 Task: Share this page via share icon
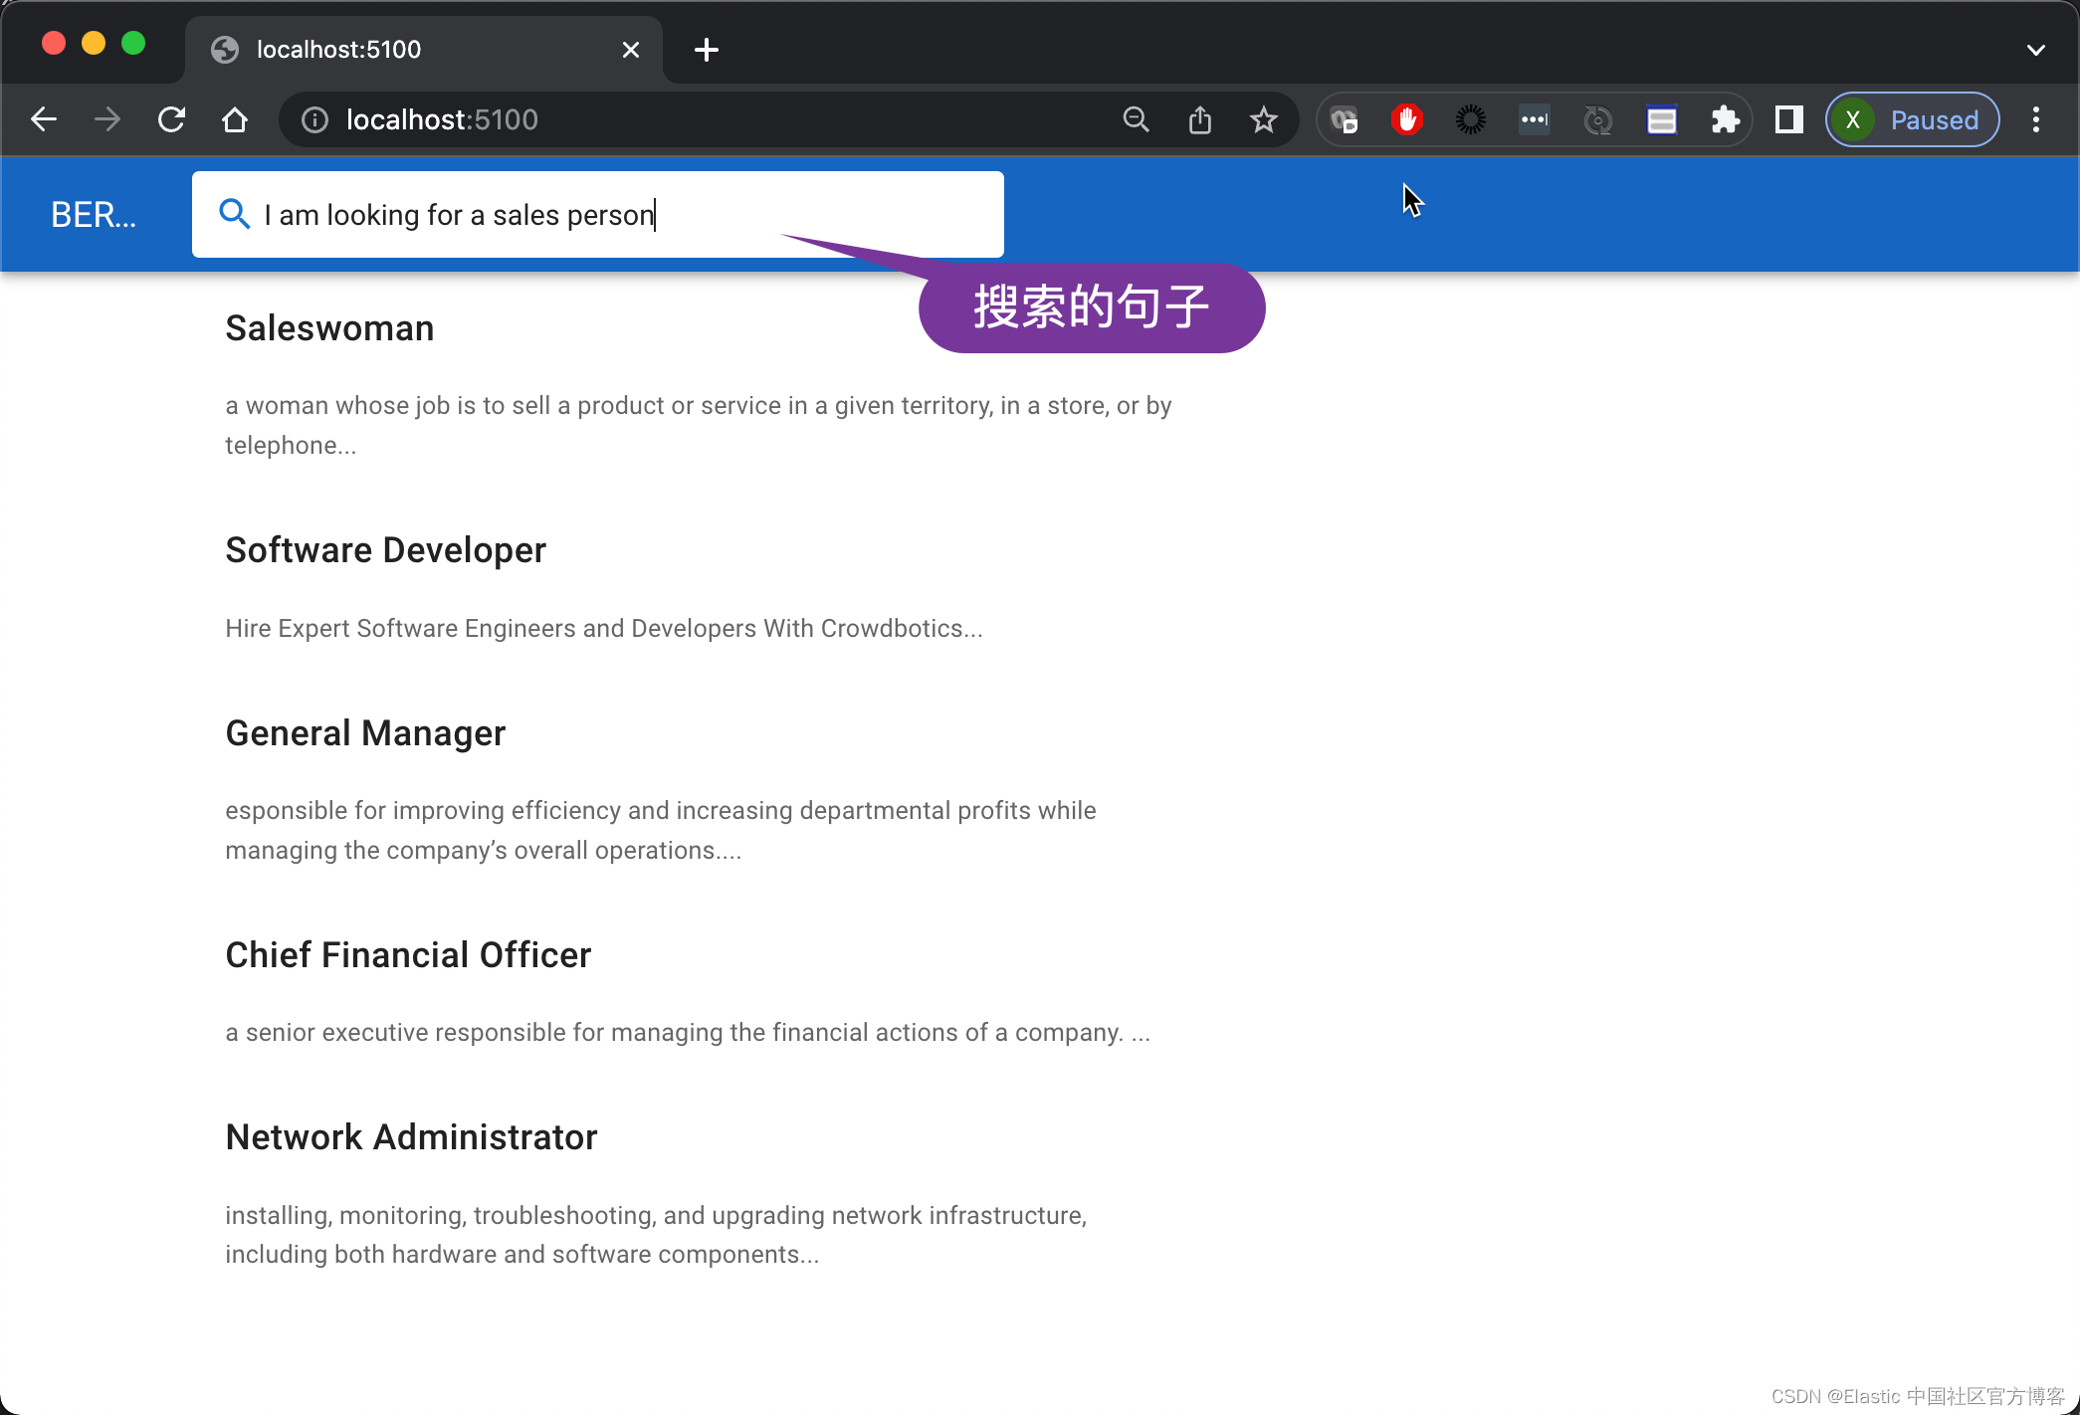(x=1200, y=119)
